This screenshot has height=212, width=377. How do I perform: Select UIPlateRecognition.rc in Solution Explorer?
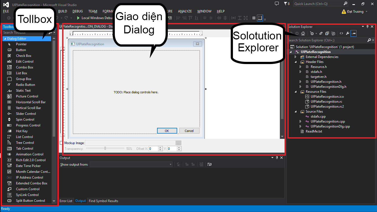326,102
